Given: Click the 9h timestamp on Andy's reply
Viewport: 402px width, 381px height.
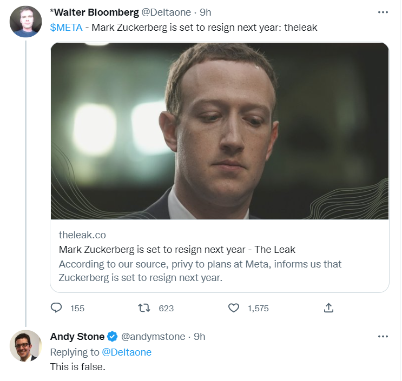Looking at the screenshot, I should tap(199, 337).
